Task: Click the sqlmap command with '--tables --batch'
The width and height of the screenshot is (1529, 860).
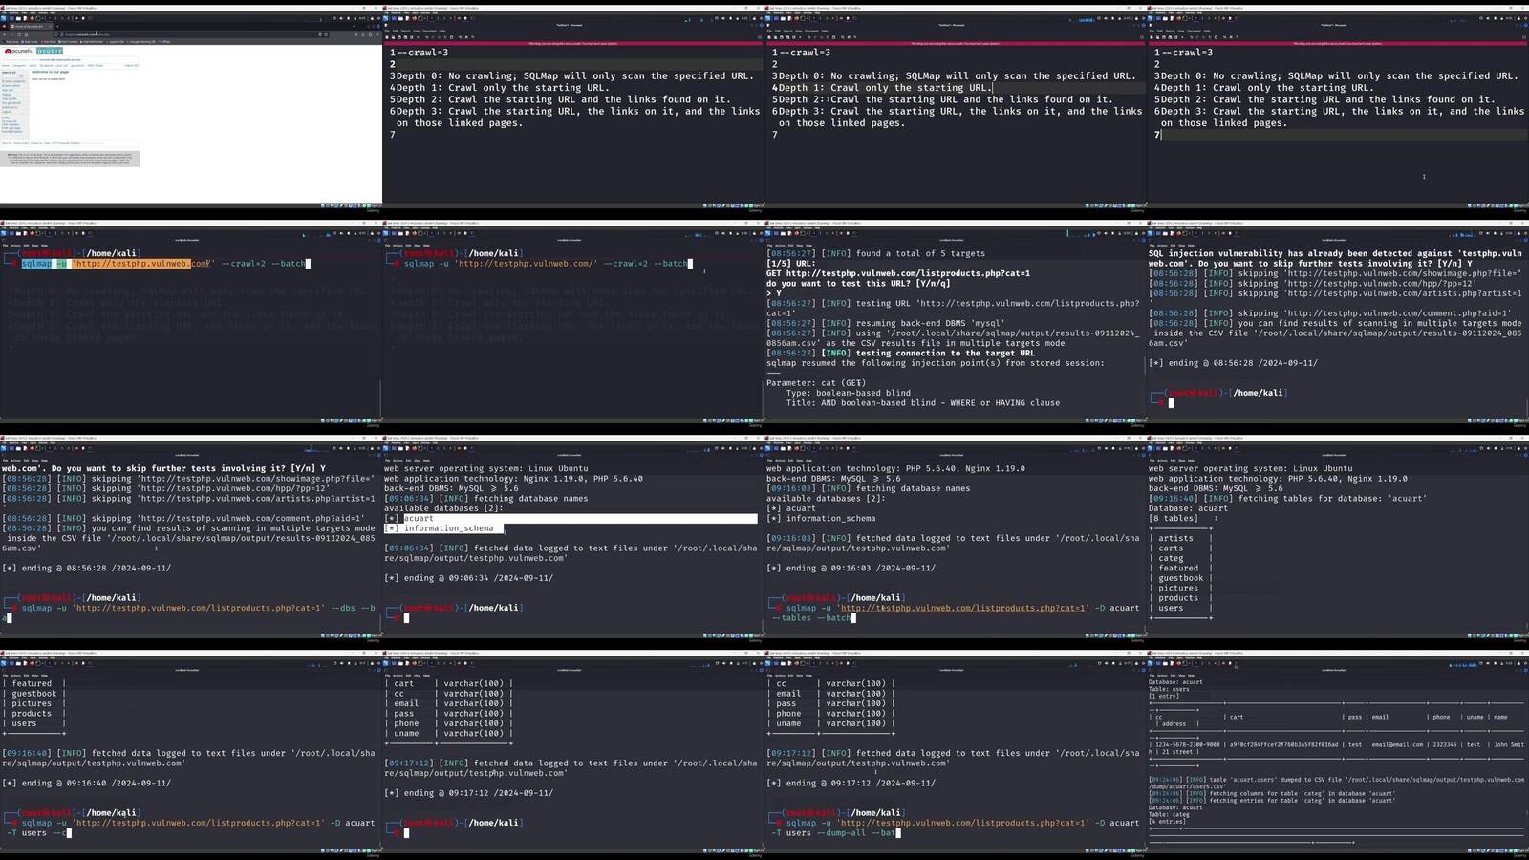Action: click(954, 613)
